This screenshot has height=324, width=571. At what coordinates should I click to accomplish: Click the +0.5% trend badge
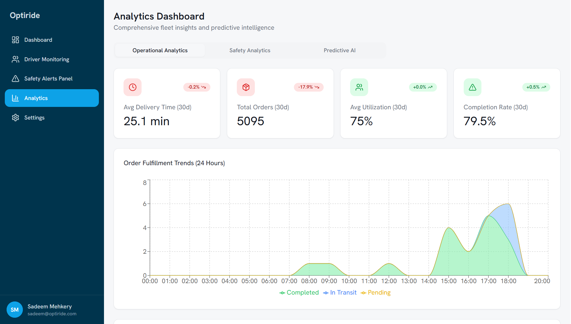coord(536,87)
